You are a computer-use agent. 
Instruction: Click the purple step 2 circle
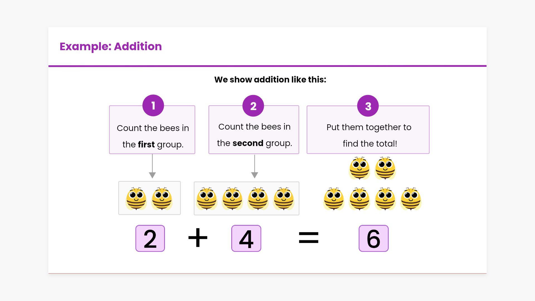point(253,106)
